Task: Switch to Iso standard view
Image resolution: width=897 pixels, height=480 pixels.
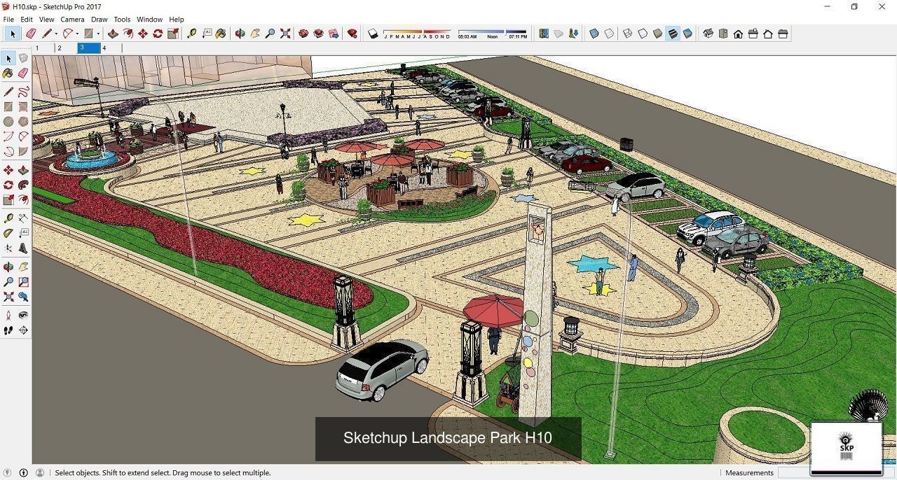Action: coord(708,34)
